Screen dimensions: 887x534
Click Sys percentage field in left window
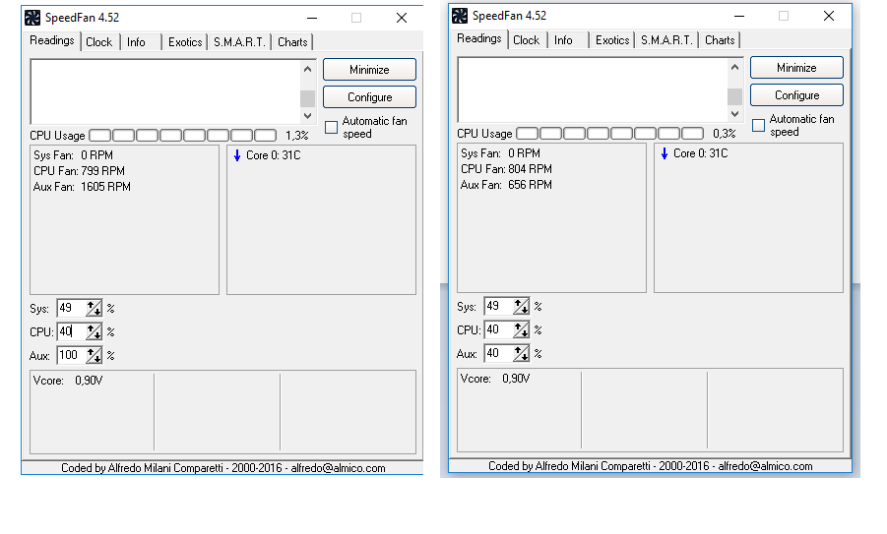tap(71, 309)
